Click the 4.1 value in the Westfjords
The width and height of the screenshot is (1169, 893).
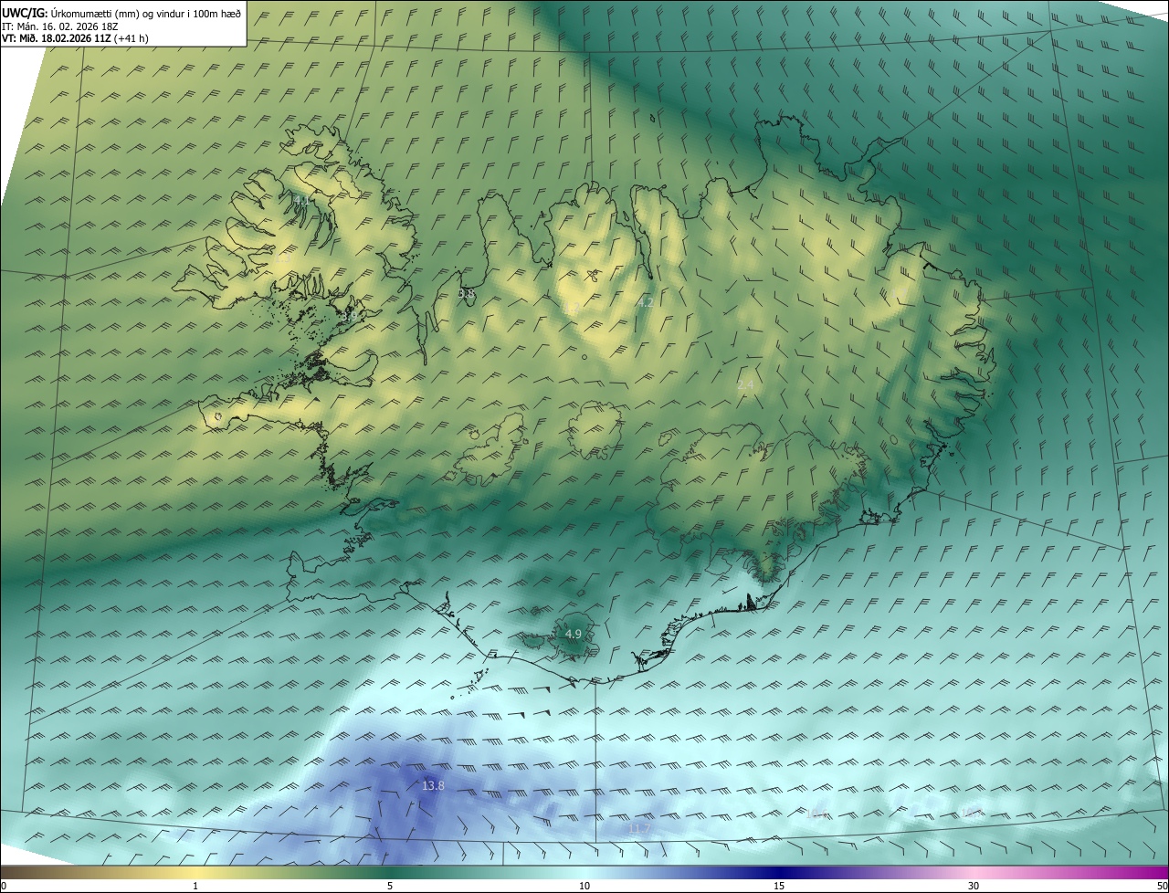(x=301, y=198)
